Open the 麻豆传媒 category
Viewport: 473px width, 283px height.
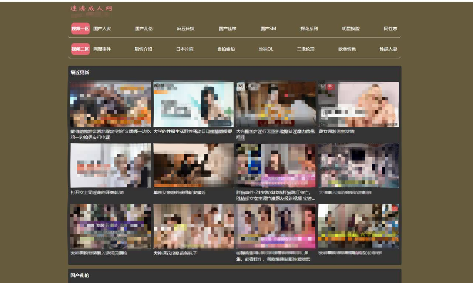click(x=186, y=28)
